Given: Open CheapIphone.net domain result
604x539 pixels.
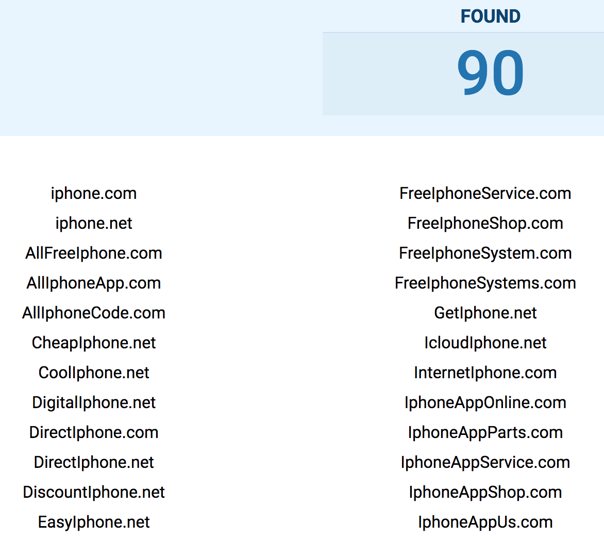Looking at the screenshot, I should click(x=94, y=343).
